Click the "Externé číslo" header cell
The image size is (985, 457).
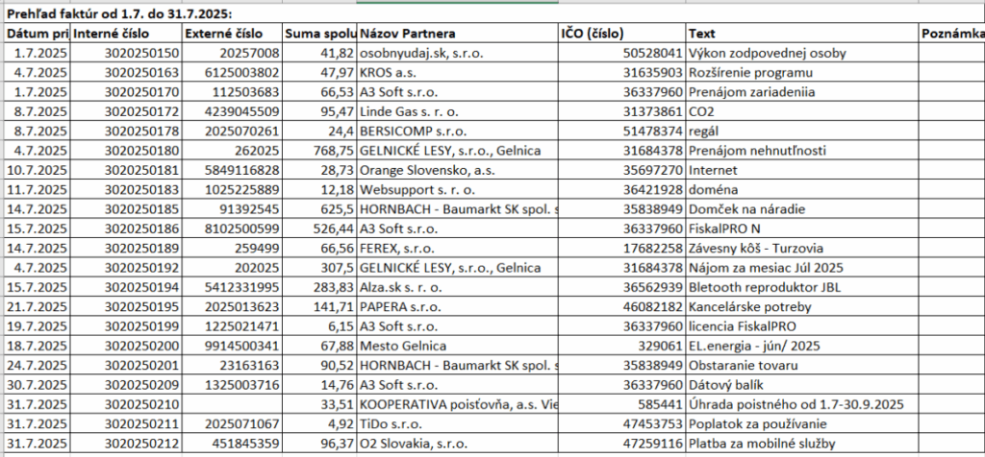pyautogui.click(x=232, y=34)
